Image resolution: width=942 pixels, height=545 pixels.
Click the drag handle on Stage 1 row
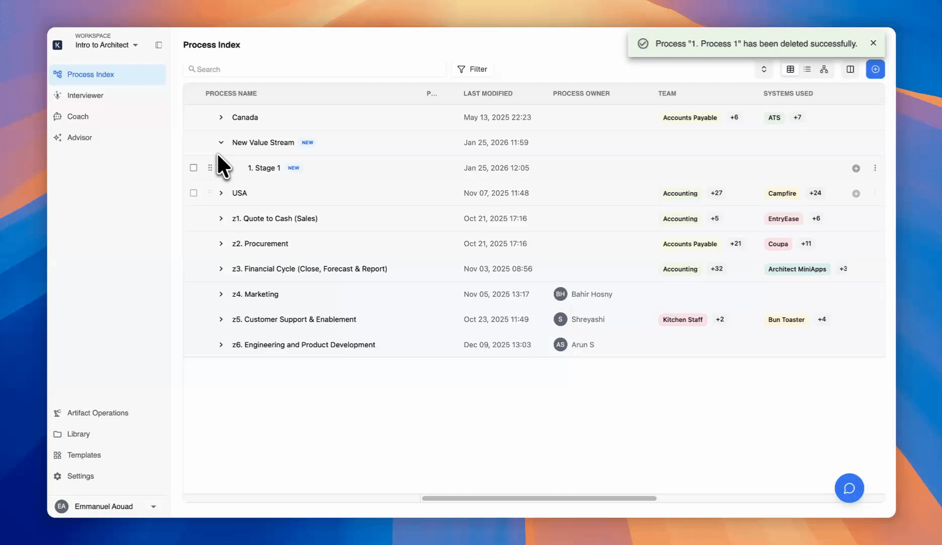tap(210, 168)
